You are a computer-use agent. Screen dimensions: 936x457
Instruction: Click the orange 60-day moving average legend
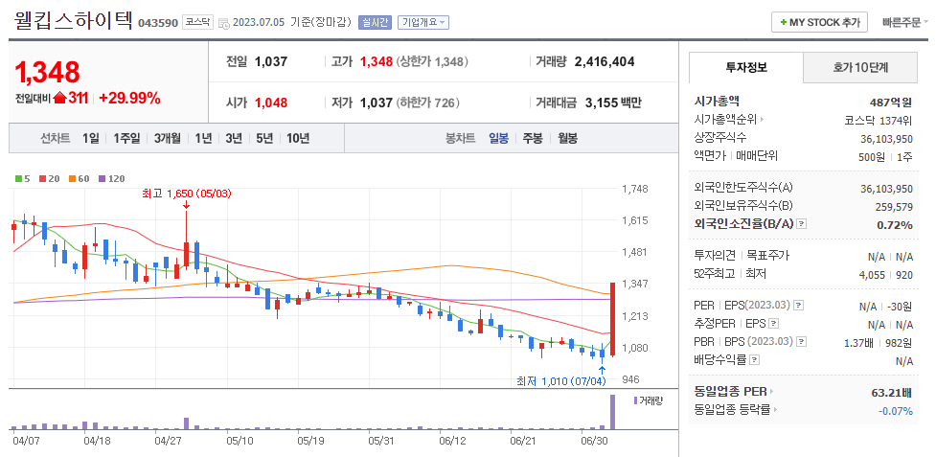(x=79, y=178)
